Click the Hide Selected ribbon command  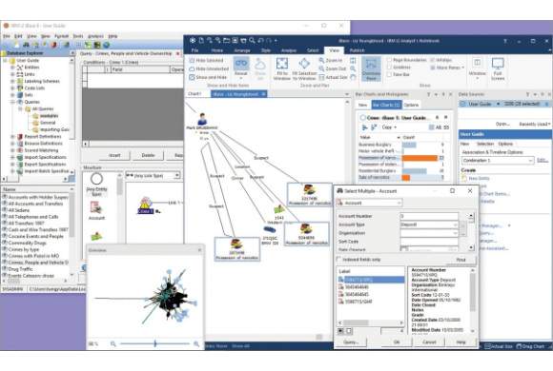[206, 61]
